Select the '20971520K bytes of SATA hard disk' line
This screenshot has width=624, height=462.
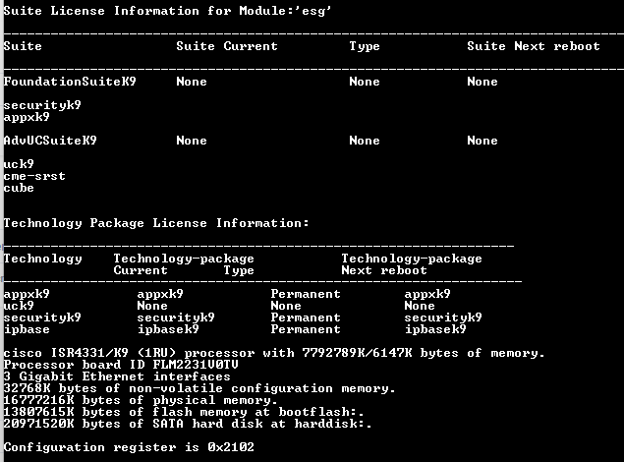(188, 424)
